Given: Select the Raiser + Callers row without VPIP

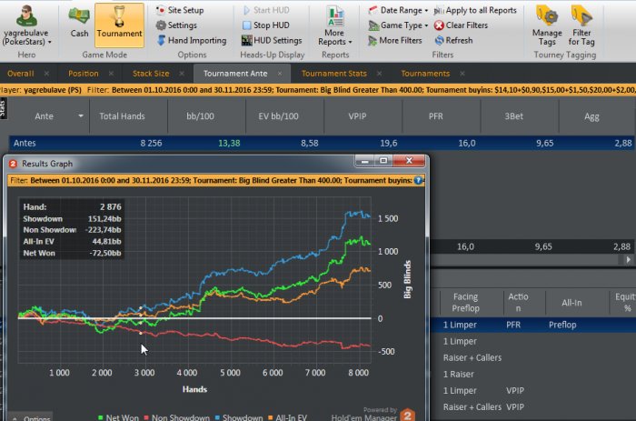Looking at the screenshot, I should tap(532, 357).
